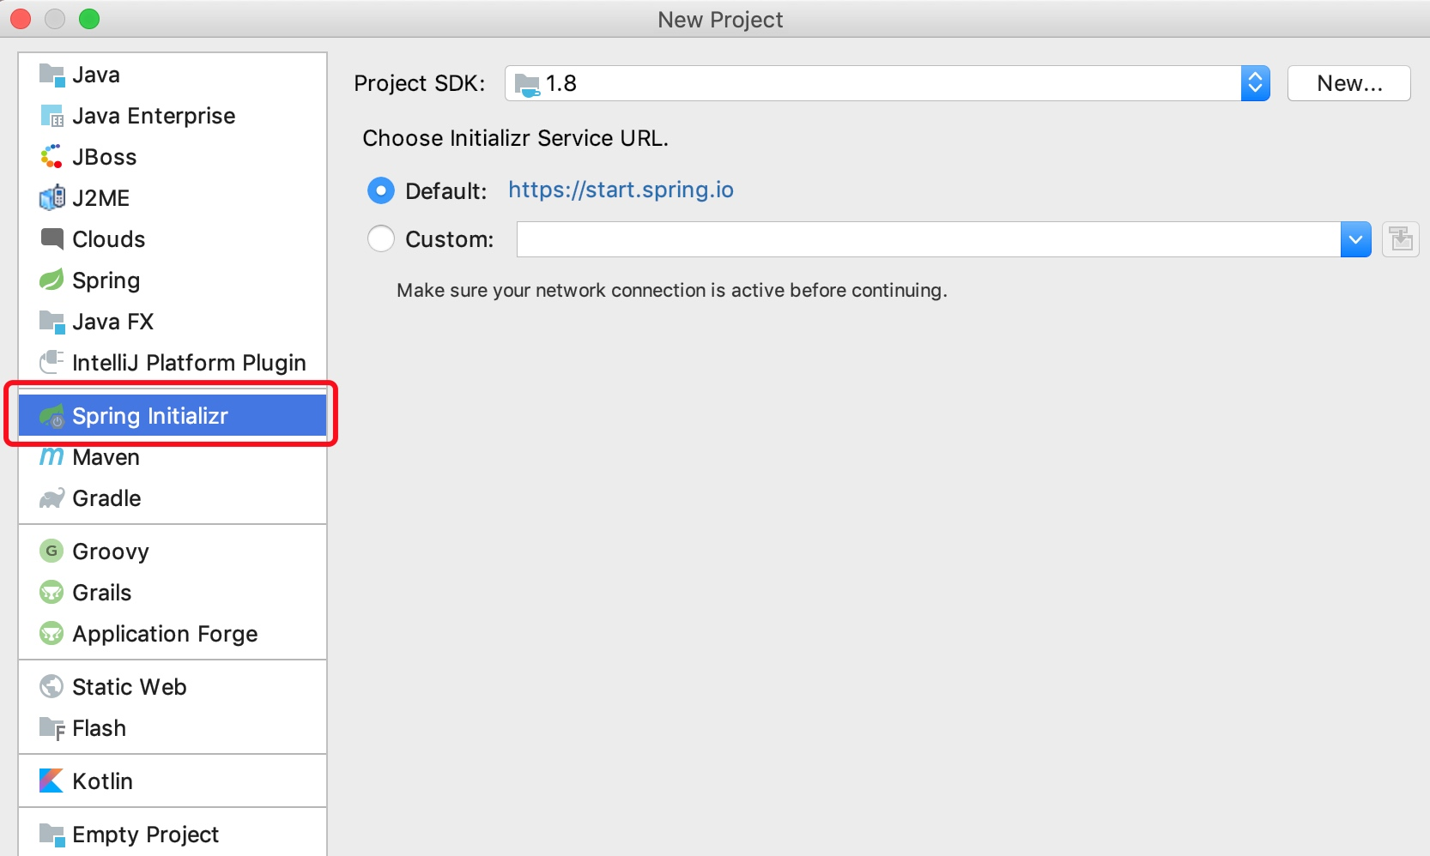Screen dimensions: 1430x856
Task: Click the Clouds speech bubble icon
Action: click(x=52, y=239)
